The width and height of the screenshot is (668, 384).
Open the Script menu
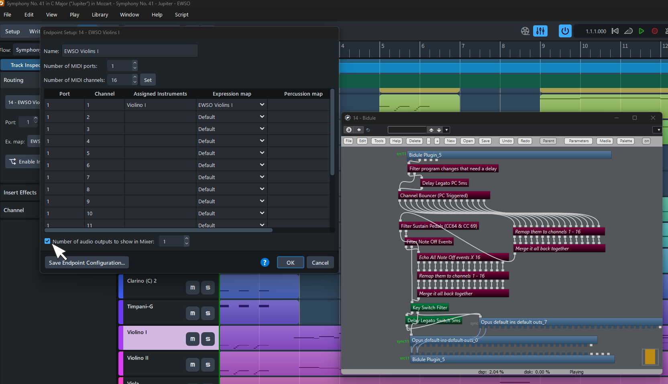pos(182,14)
